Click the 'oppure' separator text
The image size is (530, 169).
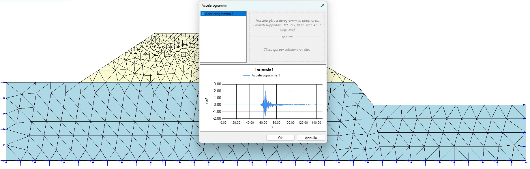pyautogui.click(x=287, y=37)
